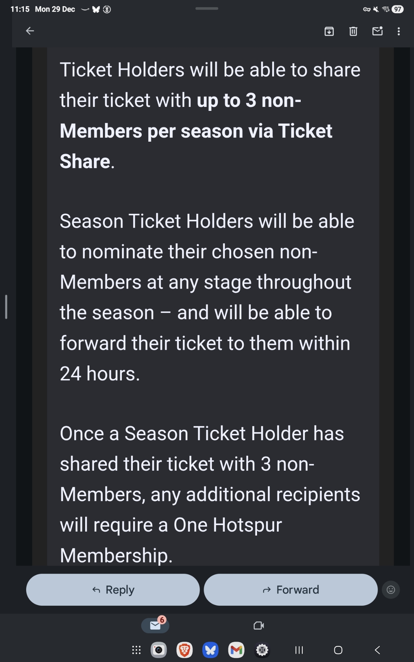The width and height of the screenshot is (414, 662).
Task: Open the three-dot overflow menu
Action: pyautogui.click(x=399, y=31)
